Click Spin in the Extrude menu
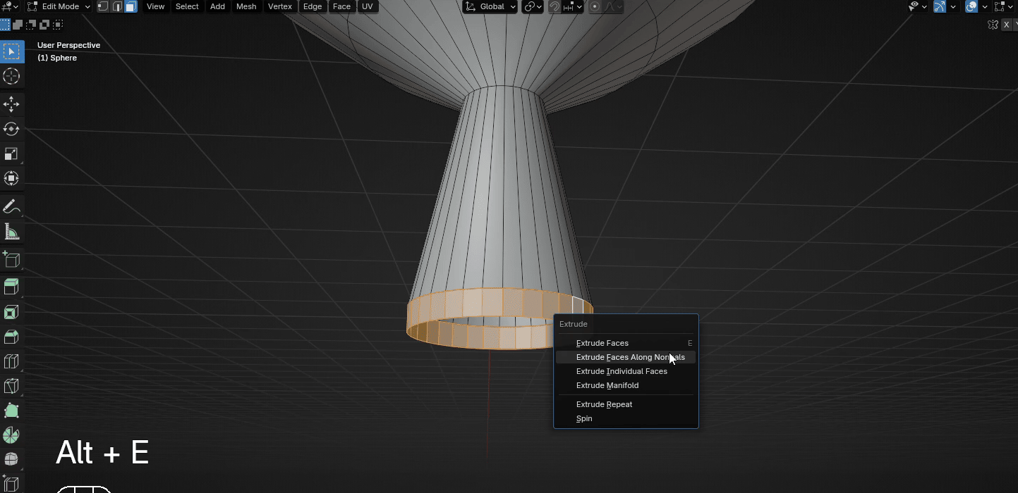 point(584,418)
